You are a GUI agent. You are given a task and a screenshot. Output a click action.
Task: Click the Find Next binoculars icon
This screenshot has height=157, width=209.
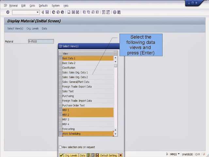[x=77, y=12]
